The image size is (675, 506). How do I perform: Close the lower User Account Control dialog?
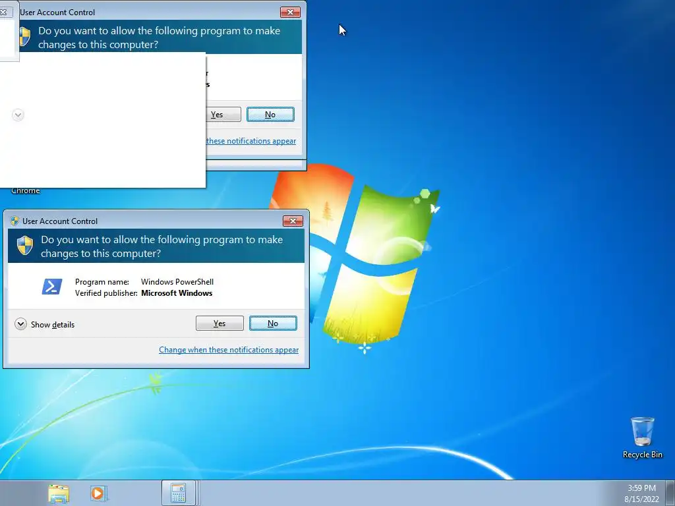[x=293, y=221]
